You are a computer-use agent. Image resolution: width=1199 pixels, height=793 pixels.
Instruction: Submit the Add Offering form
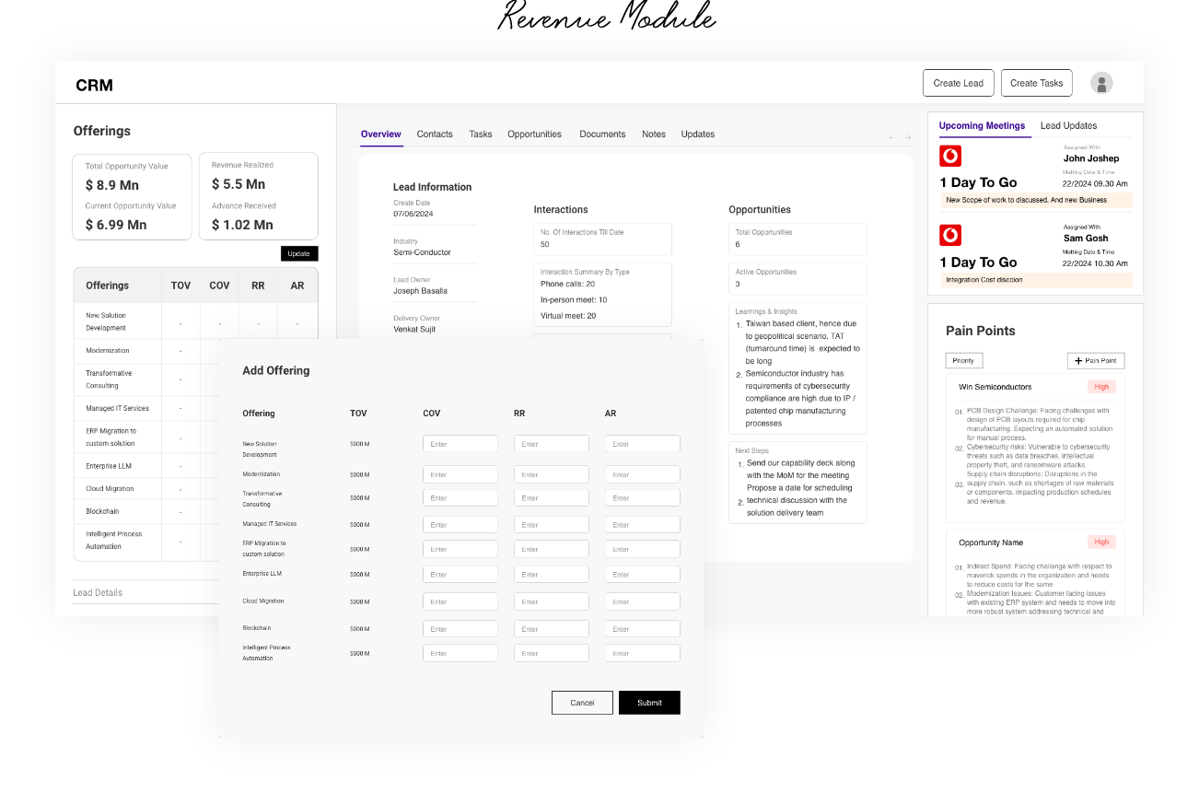pyautogui.click(x=649, y=703)
